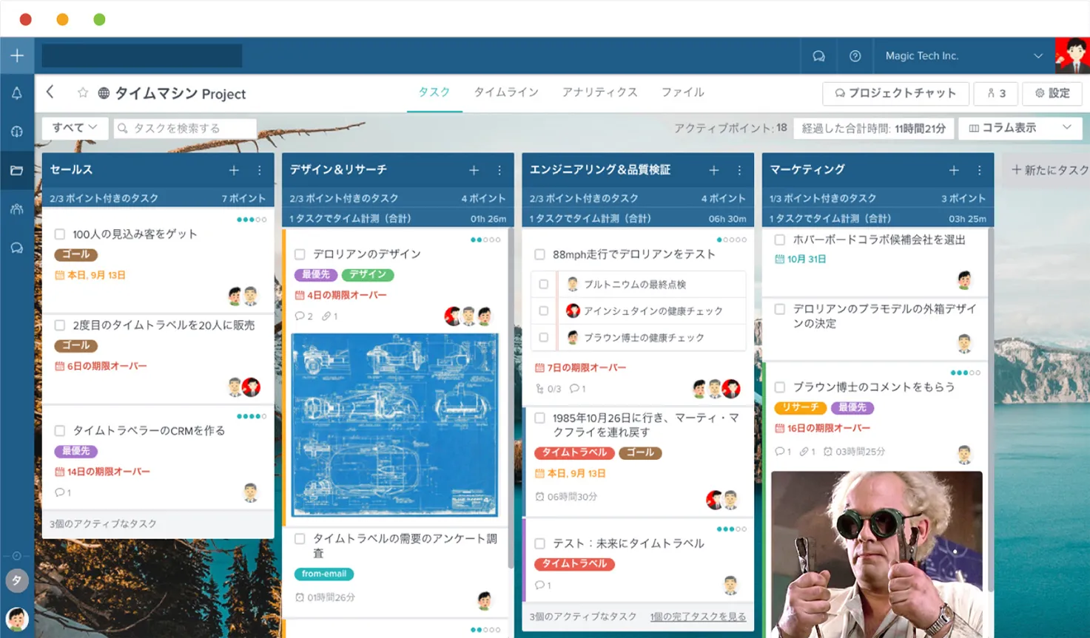The width and height of the screenshot is (1090, 638).
Task: Add a task to エンジニアリング&品質検証 column
Action: 713,170
